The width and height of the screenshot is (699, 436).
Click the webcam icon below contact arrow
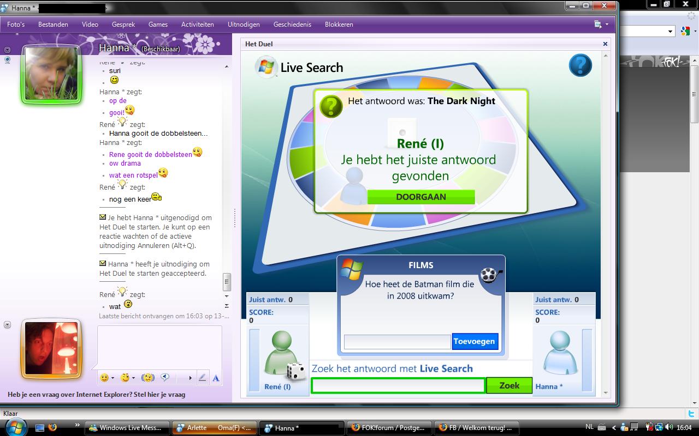tap(8, 60)
